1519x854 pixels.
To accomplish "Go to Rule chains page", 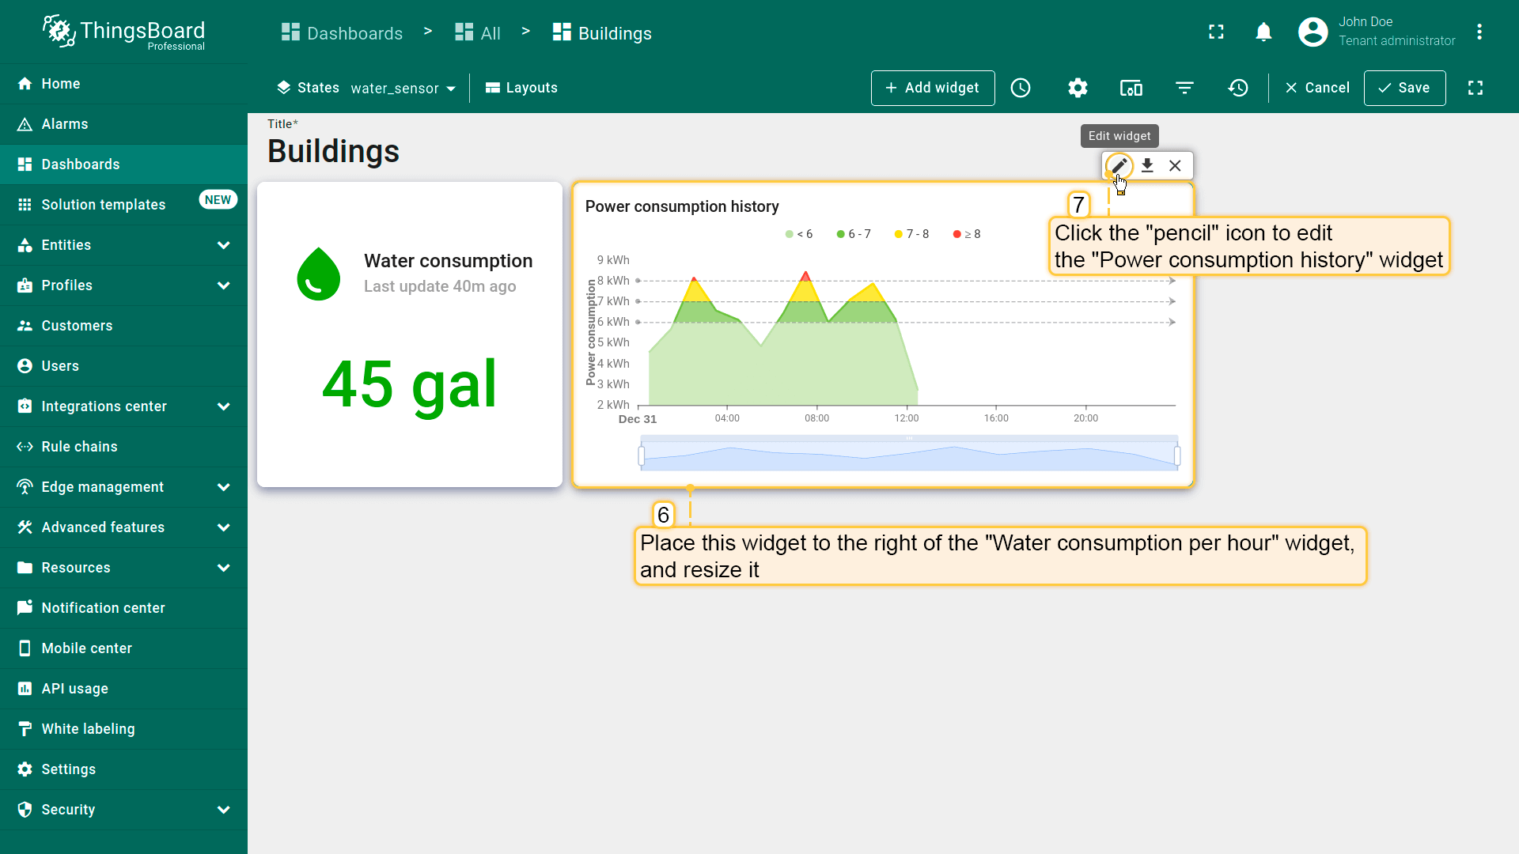I will [79, 447].
